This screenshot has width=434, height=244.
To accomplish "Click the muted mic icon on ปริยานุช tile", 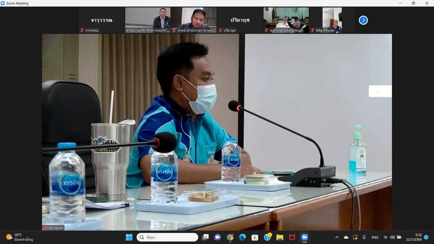I will tap(220, 30).
